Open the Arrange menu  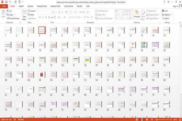pos(137,14)
